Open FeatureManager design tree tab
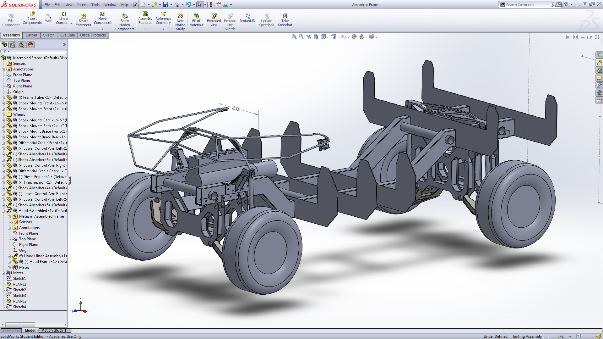 (x=4, y=45)
